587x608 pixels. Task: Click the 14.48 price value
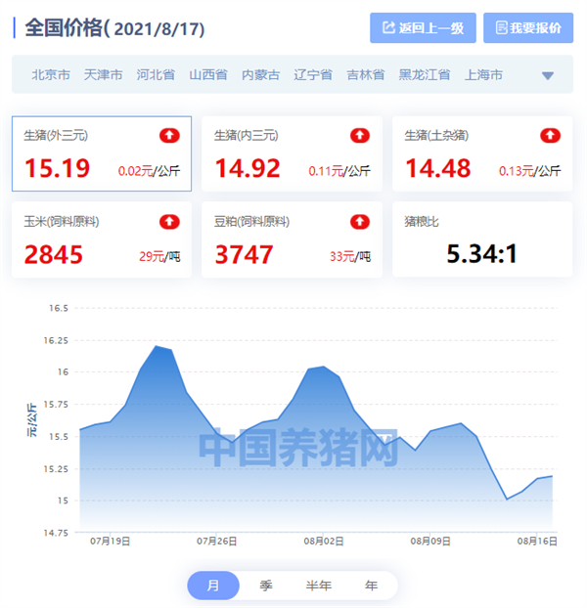click(438, 168)
